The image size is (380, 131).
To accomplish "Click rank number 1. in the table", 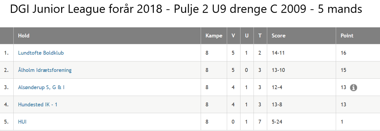I will [7, 53].
